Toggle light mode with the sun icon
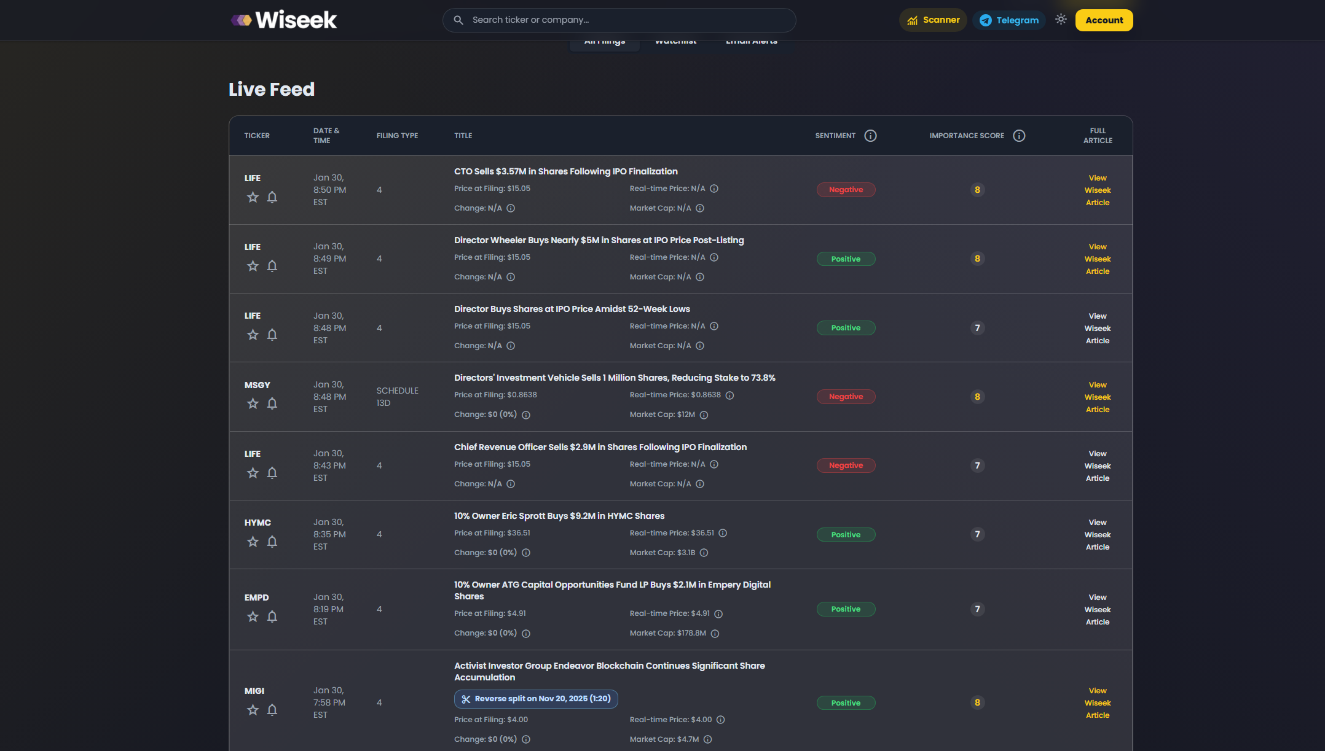The image size is (1325, 751). pos(1061,19)
